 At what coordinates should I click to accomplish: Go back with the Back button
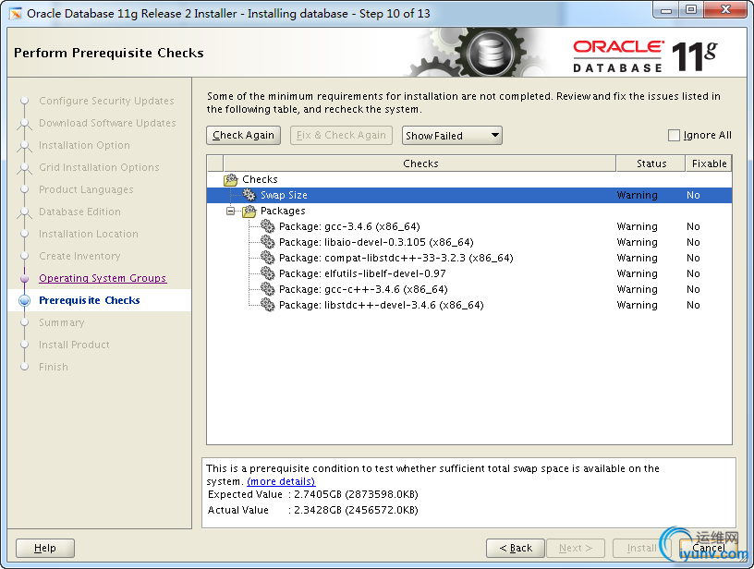516,548
